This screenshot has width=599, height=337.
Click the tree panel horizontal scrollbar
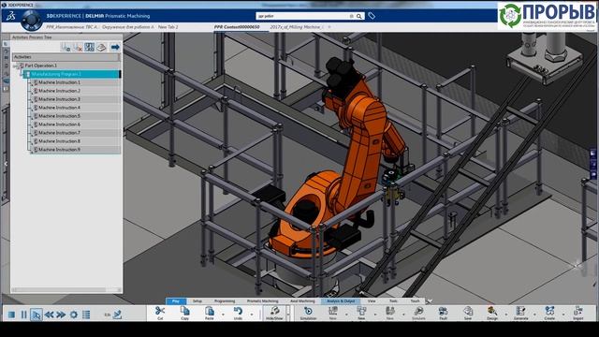point(66,290)
